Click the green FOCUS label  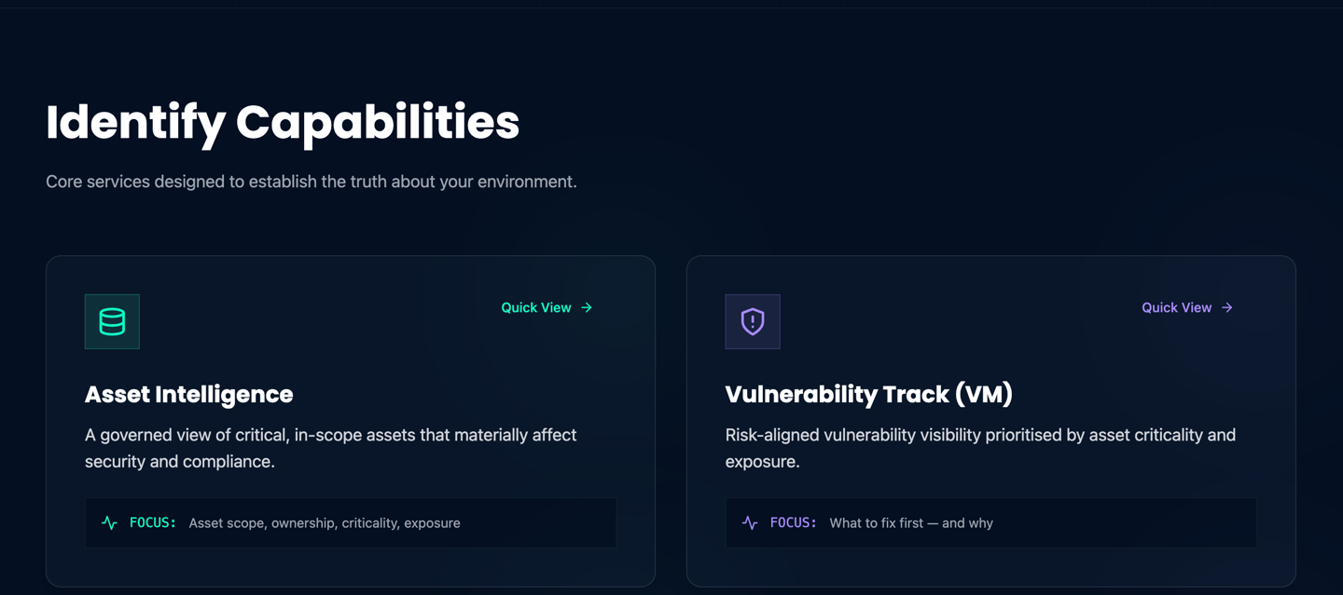(x=153, y=523)
